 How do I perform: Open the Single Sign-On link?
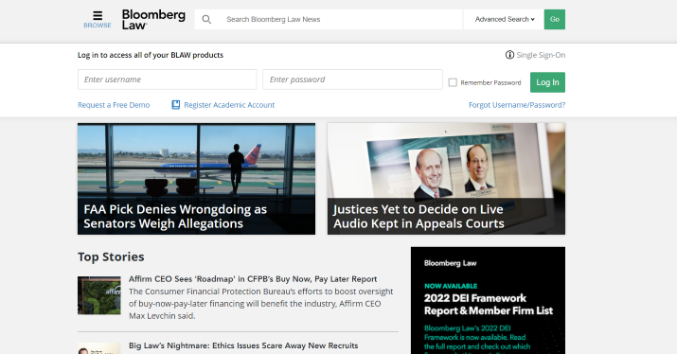pos(541,55)
